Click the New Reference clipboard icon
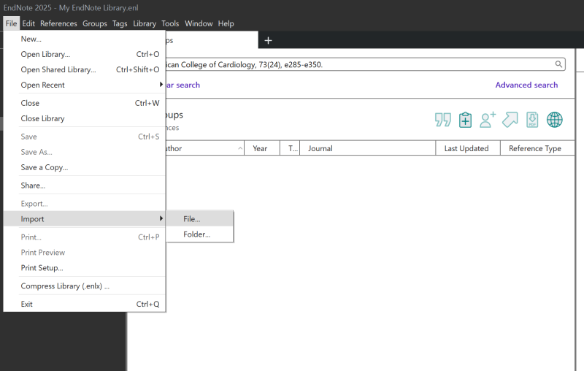This screenshot has width=584, height=371. 465,120
